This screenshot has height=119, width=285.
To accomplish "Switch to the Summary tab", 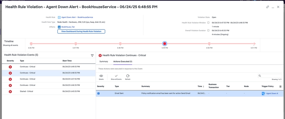I will (x=104, y=61).
